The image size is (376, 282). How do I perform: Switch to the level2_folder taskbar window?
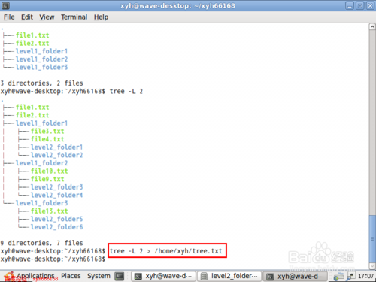tap(229, 276)
